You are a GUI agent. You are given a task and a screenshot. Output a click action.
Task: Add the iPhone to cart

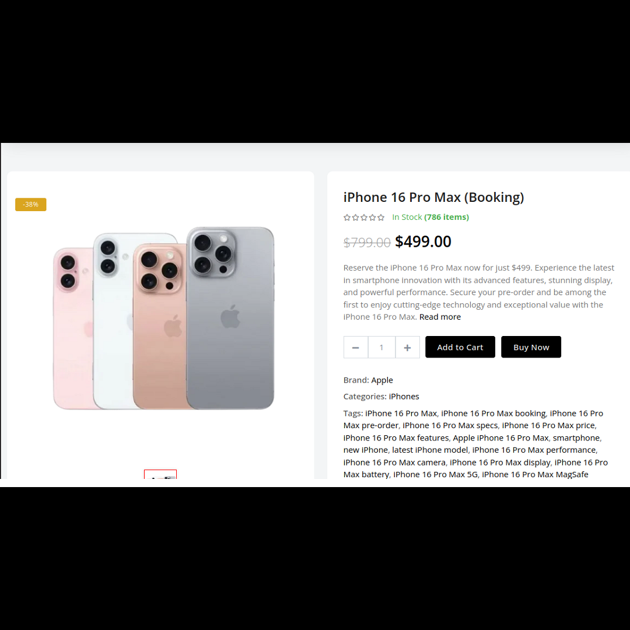[460, 347]
